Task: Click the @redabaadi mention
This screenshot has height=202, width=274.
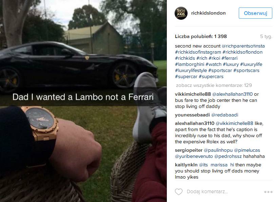Action: [x=225, y=115]
